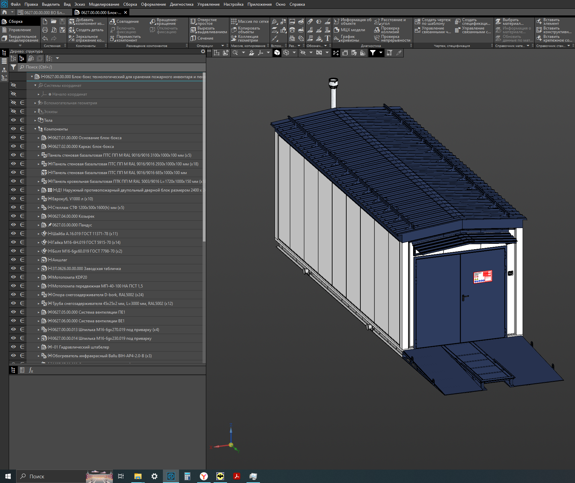Expand the Тела tree node
The height and width of the screenshot is (483, 575).
click(x=35, y=120)
